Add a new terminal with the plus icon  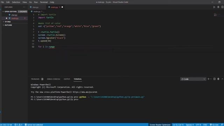click(x=209, y=79)
